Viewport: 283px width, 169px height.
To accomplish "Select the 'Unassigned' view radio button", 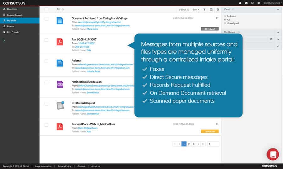I will point(225,23).
